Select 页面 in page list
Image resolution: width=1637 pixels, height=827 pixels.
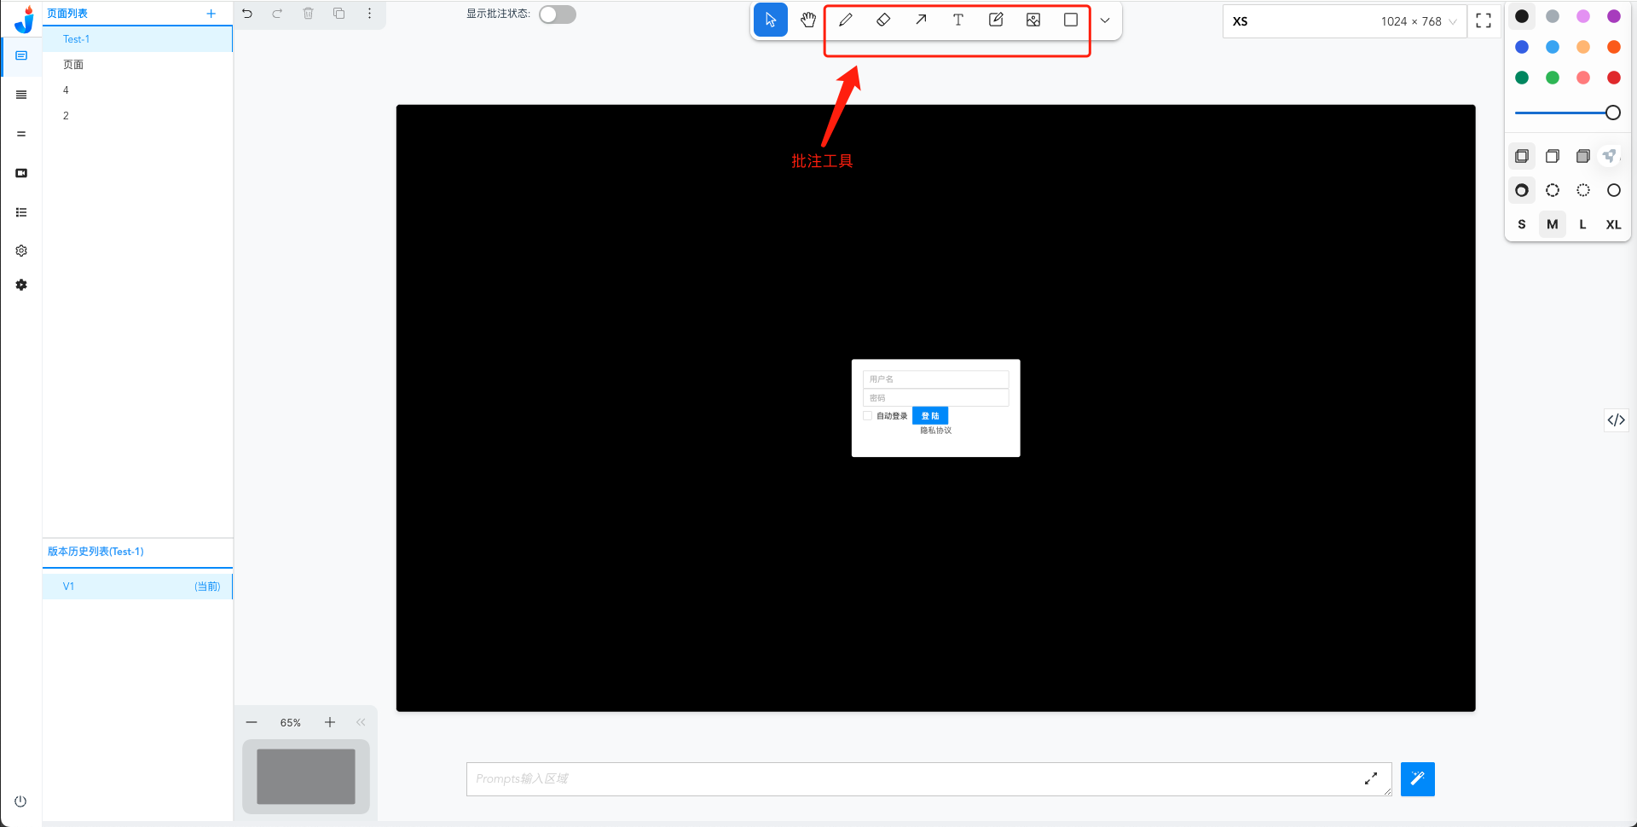[x=137, y=65]
